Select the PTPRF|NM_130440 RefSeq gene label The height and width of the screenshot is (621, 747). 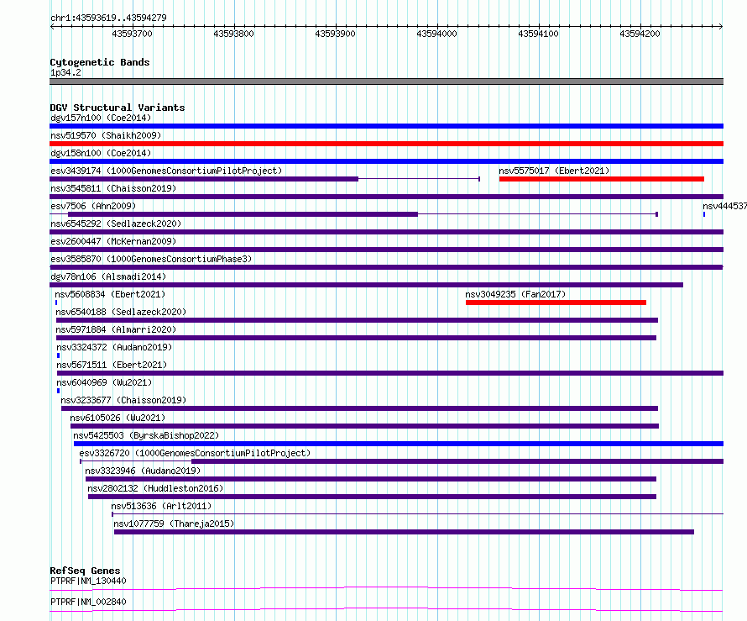click(88, 581)
